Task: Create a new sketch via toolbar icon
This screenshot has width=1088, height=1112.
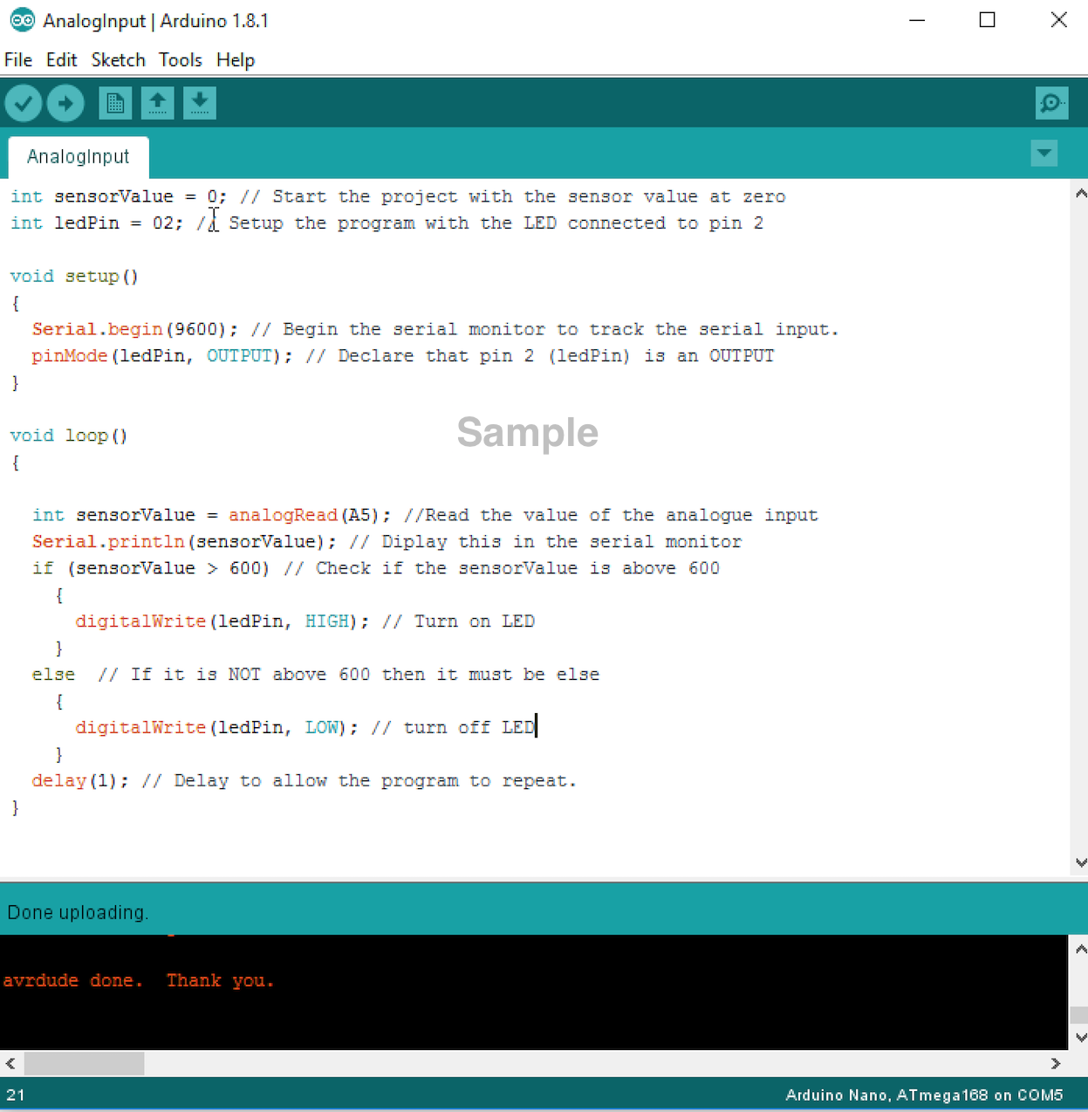Action: 115,103
